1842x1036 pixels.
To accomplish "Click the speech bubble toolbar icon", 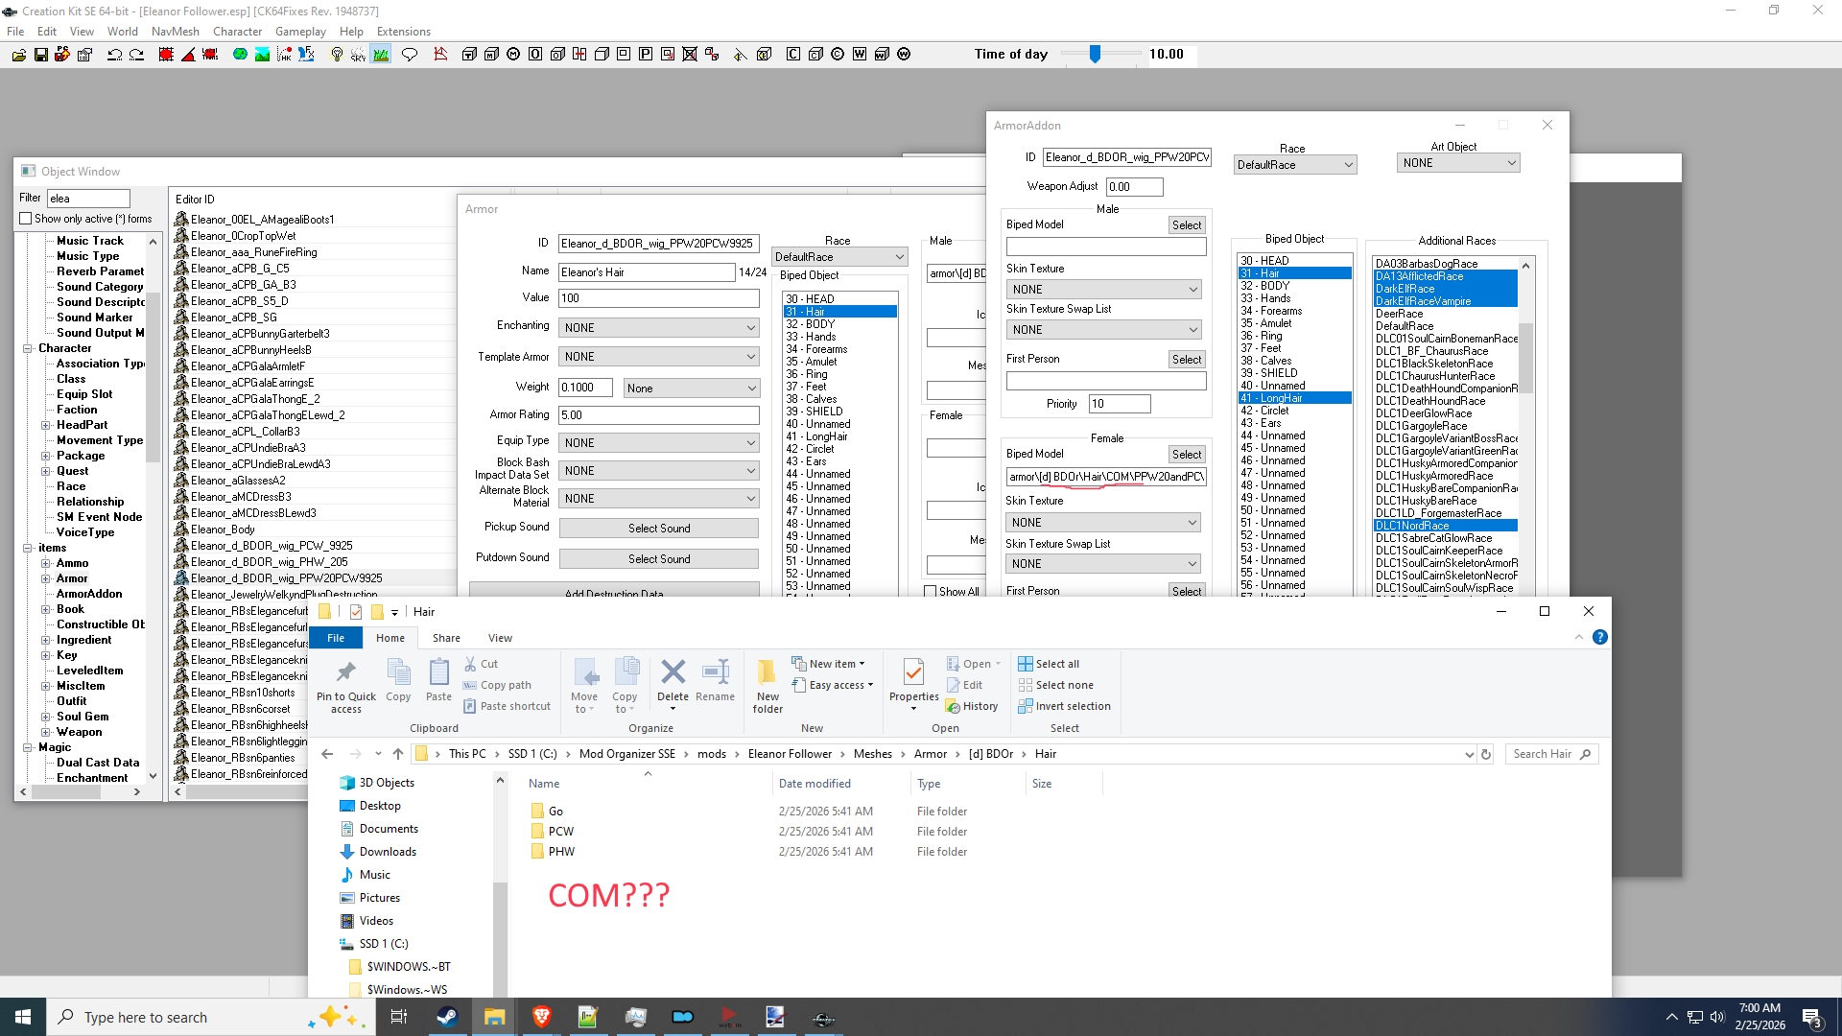I will [410, 55].
